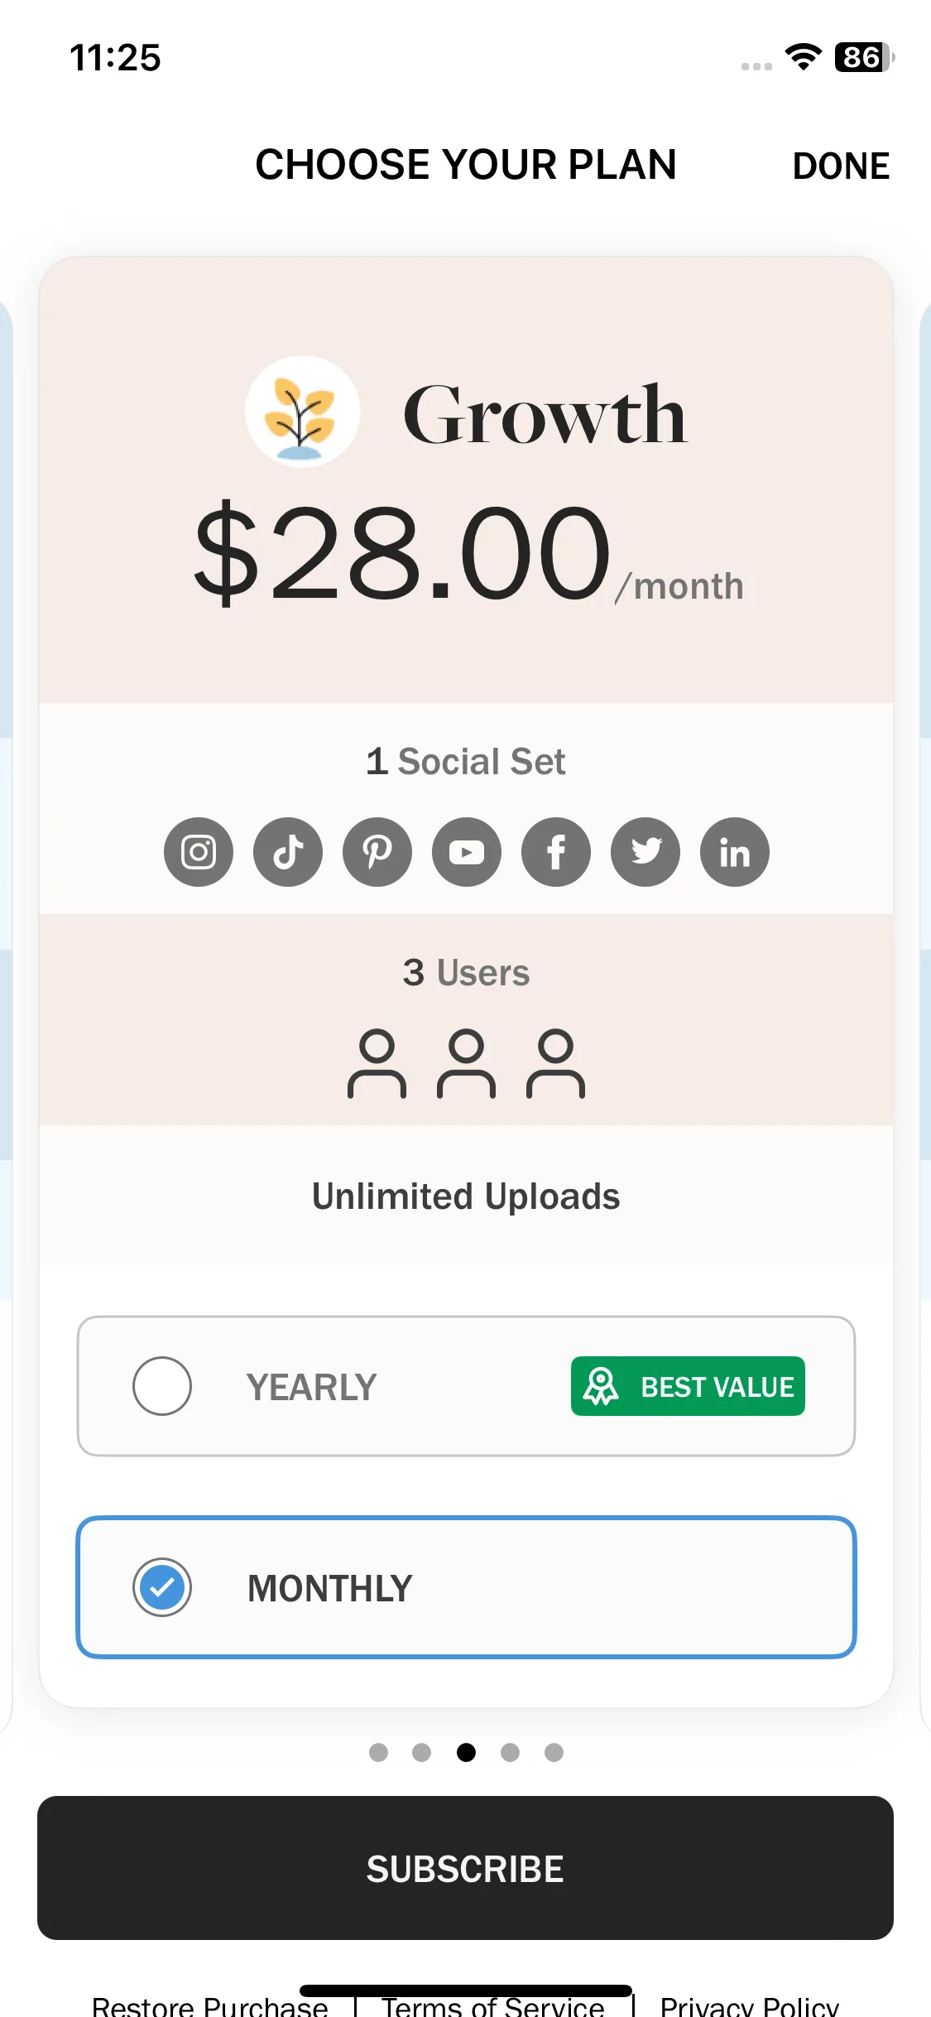Tap the Twitter bird icon

pyautogui.click(x=645, y=852)
